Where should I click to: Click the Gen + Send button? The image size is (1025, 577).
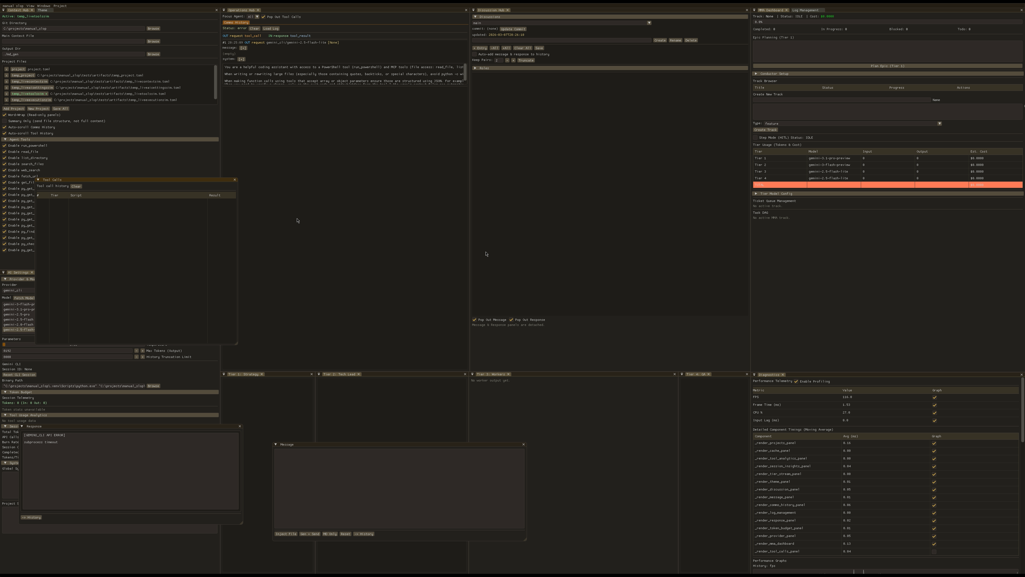point(310,534)
